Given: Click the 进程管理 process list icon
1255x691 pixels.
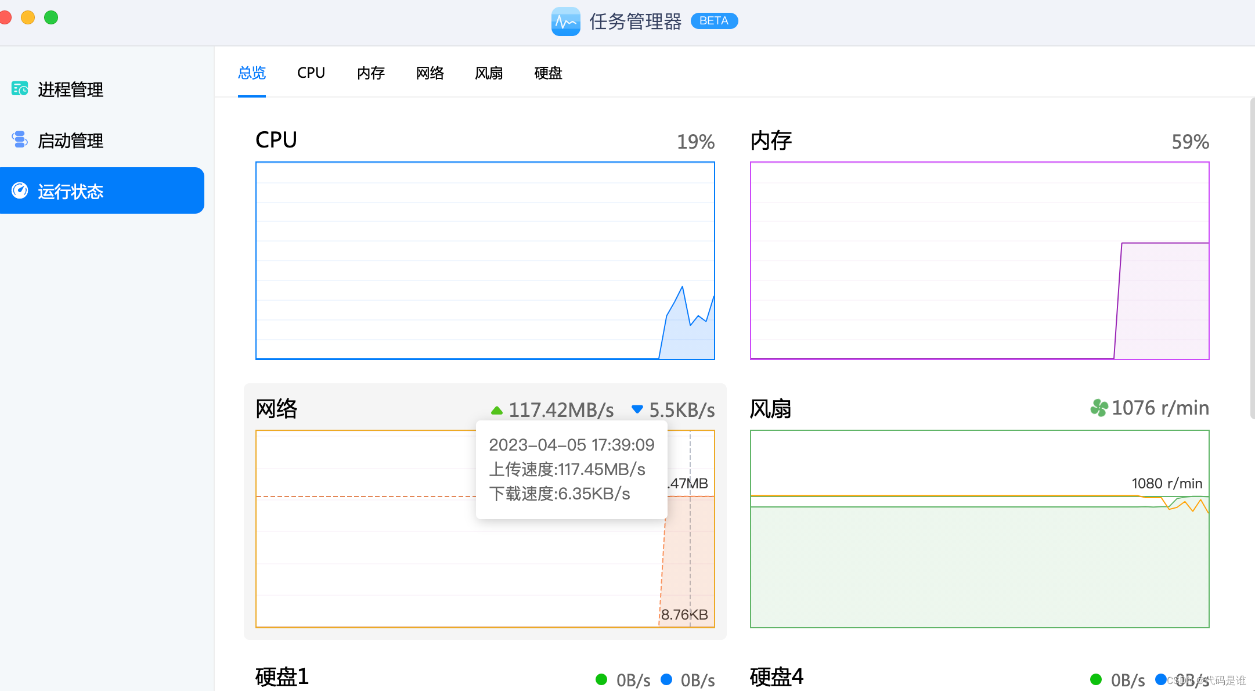Looking at the screenshot, I should [20, 89].
